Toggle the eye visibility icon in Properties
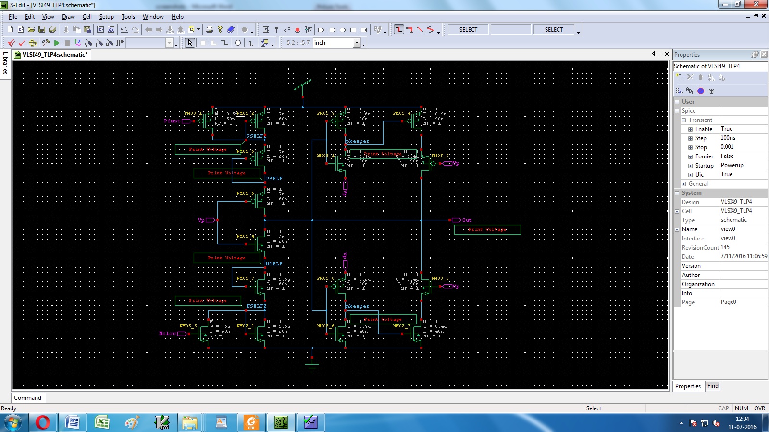Screen dimensions: 769x432 711,91
